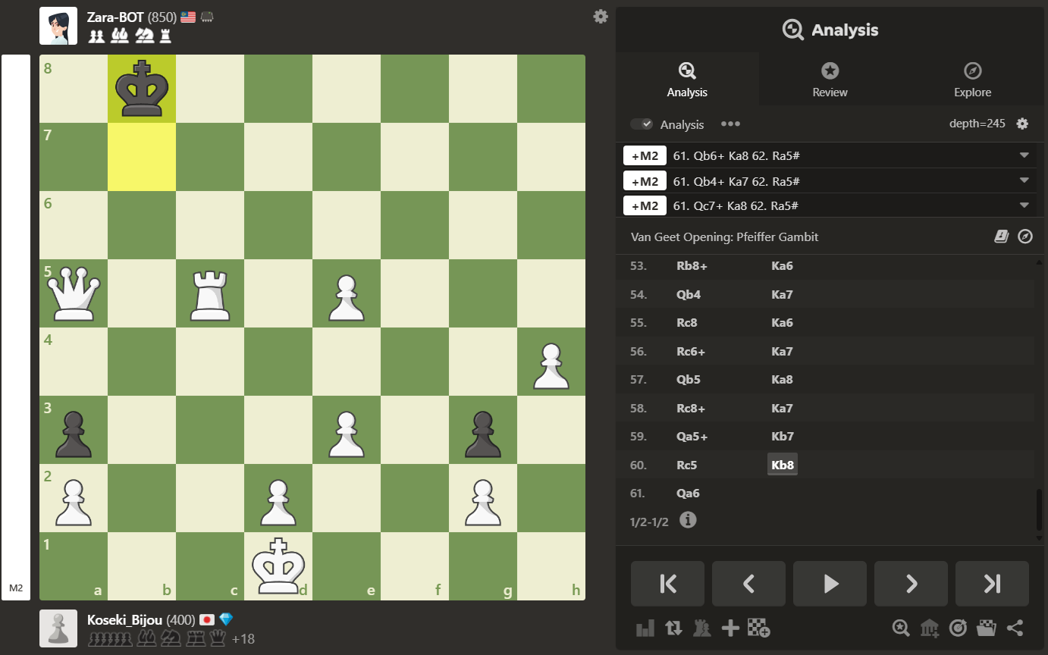Click the diamond membership badge

pos(226,619)
